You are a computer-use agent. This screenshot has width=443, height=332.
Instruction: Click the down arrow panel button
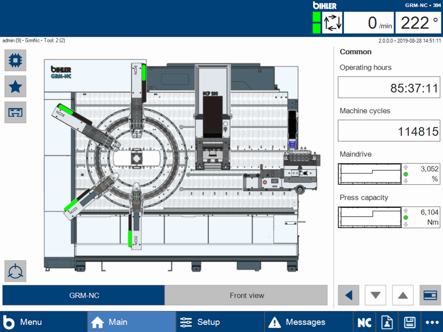coord(376,295)
